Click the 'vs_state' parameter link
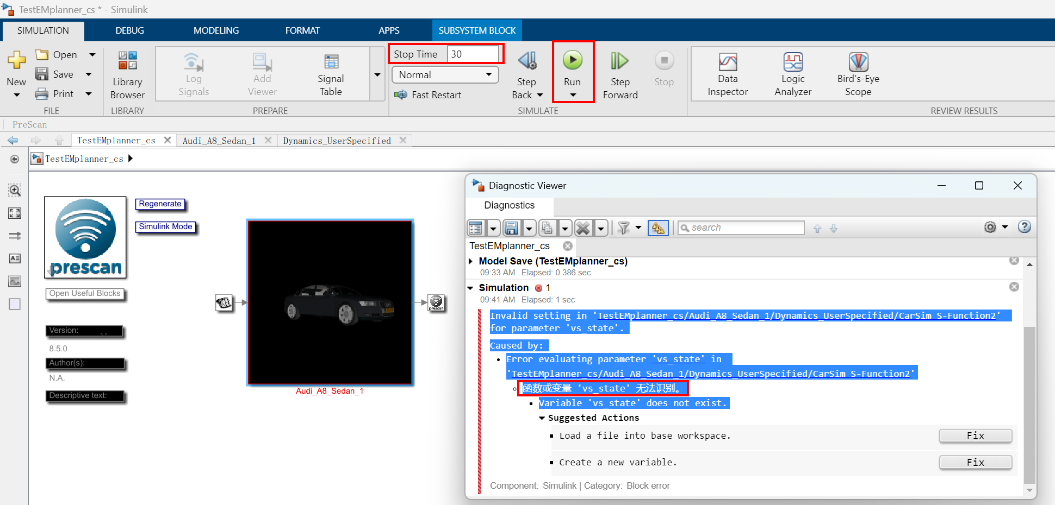Viewport: 1055px width, 505px height. 678,359
